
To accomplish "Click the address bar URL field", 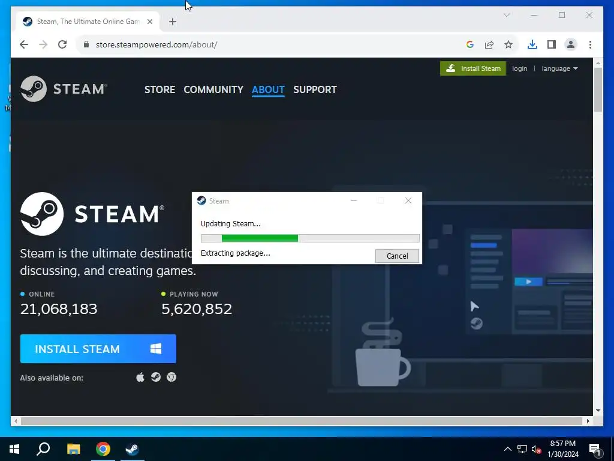I will pyautogui.click(x=274, y=44).
